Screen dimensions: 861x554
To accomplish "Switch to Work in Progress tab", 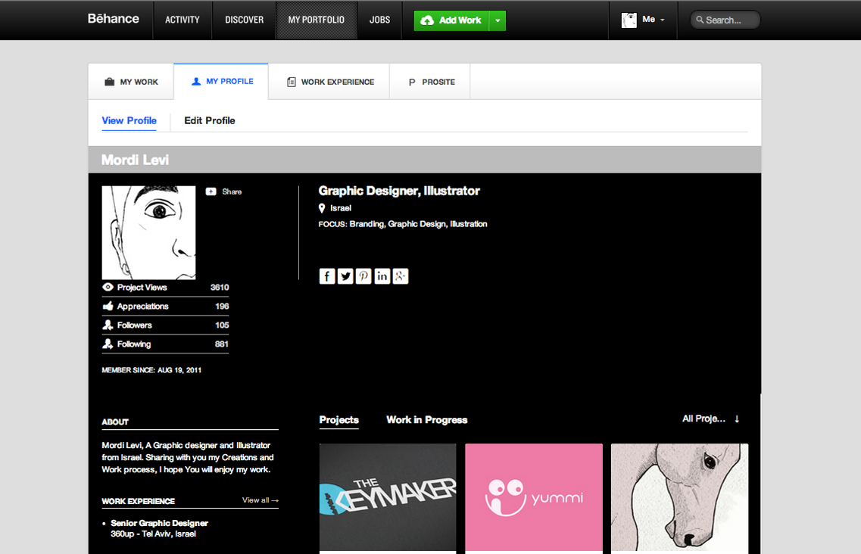I will pos(426,420).
